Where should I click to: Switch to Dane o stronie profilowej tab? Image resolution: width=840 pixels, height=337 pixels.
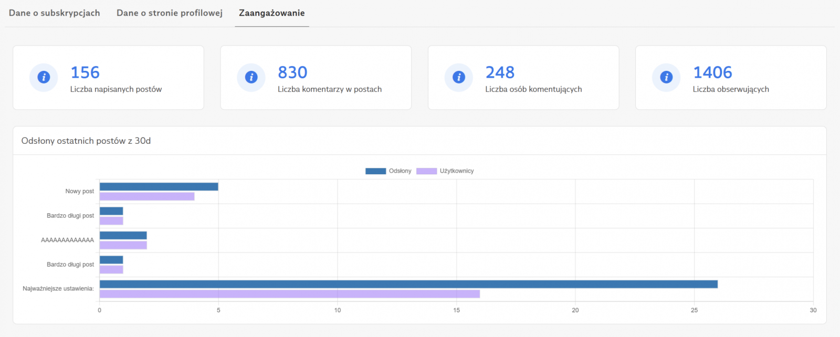[170, 13]
